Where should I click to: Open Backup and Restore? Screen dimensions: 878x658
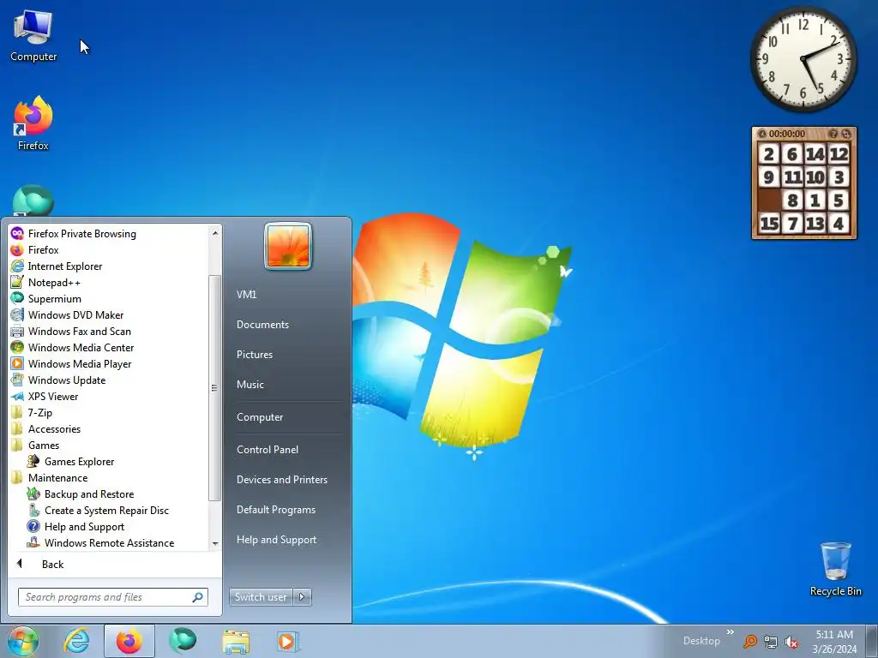(109, 494)
